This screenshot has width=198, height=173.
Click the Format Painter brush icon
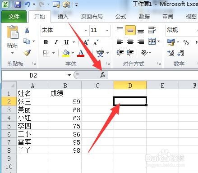[27, 52]
